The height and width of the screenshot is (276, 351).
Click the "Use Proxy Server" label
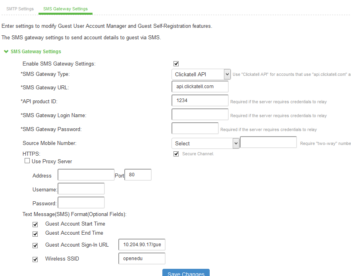pyautogui.click(x=52, y=161)
